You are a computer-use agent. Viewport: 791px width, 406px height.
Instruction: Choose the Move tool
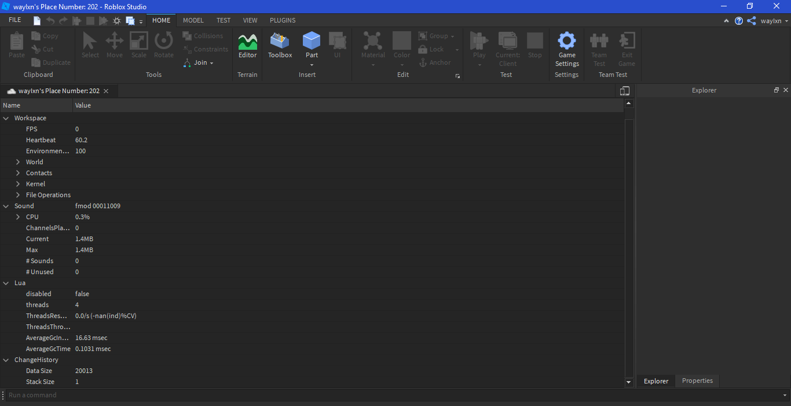(x=115, y=45)
